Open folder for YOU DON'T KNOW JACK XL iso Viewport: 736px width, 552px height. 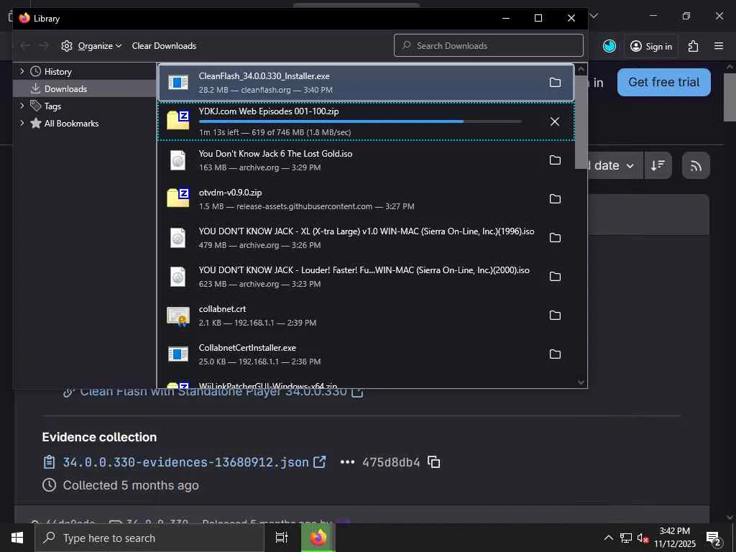(x=555, y=238)
